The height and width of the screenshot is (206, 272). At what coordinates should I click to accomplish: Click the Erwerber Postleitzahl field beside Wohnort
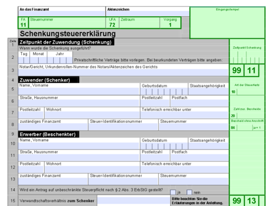pyautogui.click(x=31, y=170)
